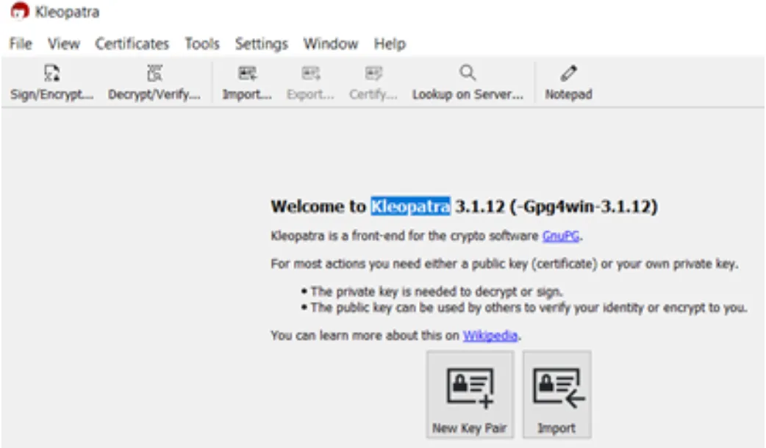
Task: Open the Notepad tool
Action: [x=568, y=83]
